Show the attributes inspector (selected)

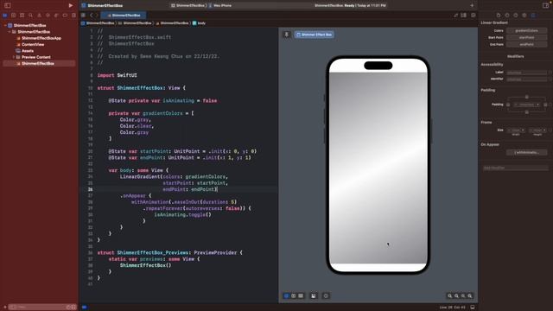point(533,16)
